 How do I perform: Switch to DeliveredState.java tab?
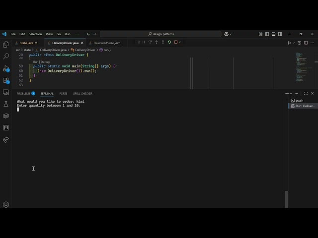pyautogui.click(x=107, y=43)
